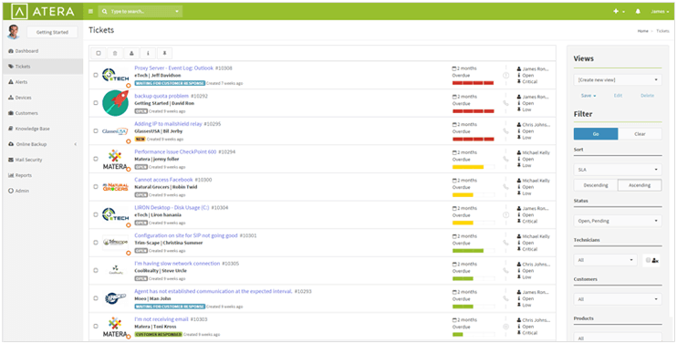The width and height of the screenshot is (677, 344).
Task: Click the Getting Started button
Action: tap(52, 32)
